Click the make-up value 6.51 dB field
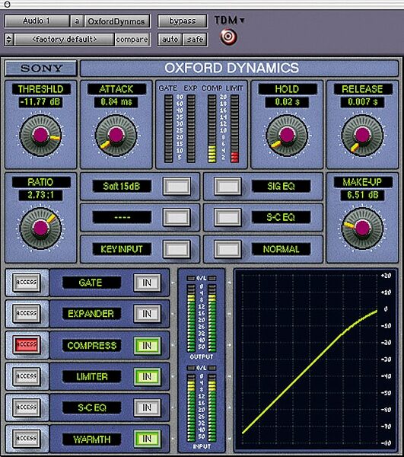404x457 pixels. click(x=362, y=195)
